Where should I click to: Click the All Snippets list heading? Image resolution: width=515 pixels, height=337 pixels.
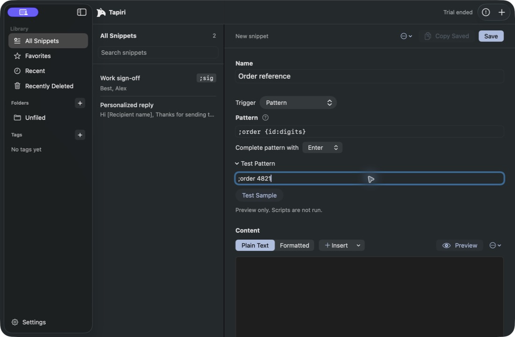(118, 36)
